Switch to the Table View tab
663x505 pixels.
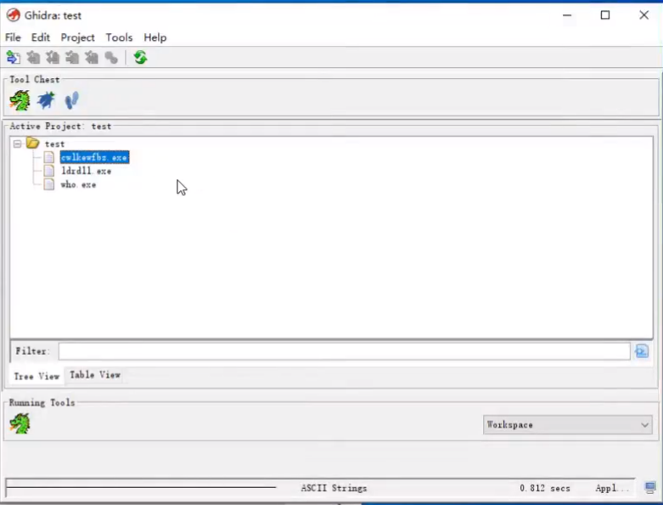[x=95, y=375]
